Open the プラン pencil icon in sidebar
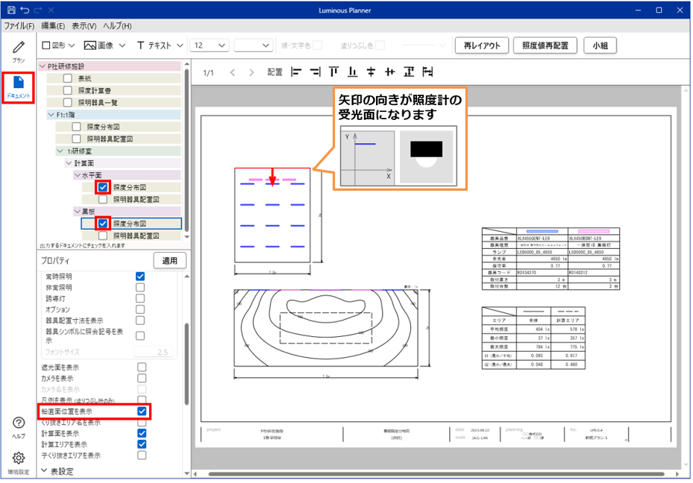Viewport: 693px width, 483px height. pos(19,49)
